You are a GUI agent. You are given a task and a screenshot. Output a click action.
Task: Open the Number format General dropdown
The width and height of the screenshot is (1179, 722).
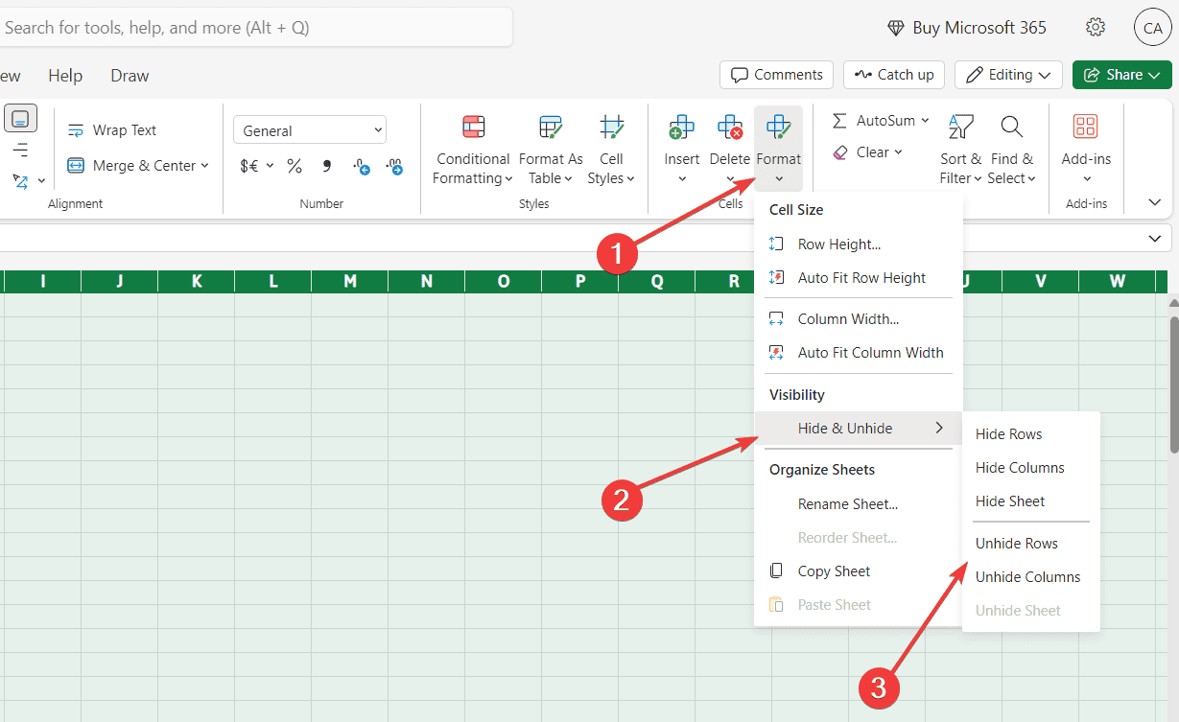310,130
